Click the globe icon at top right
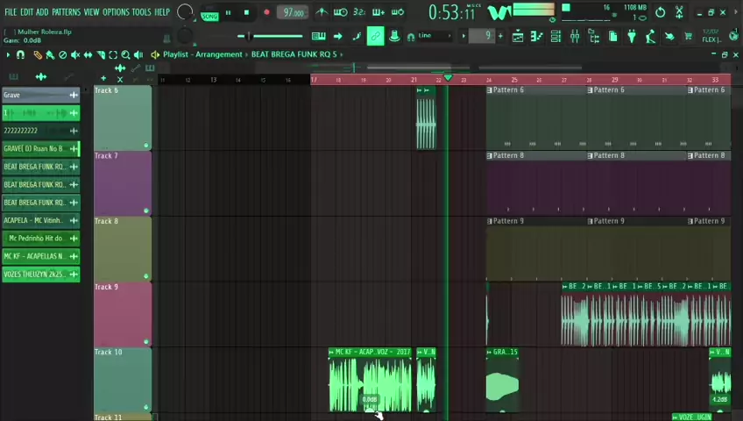Viewport: 743px width, 421px height. click(x=734, y=34)
